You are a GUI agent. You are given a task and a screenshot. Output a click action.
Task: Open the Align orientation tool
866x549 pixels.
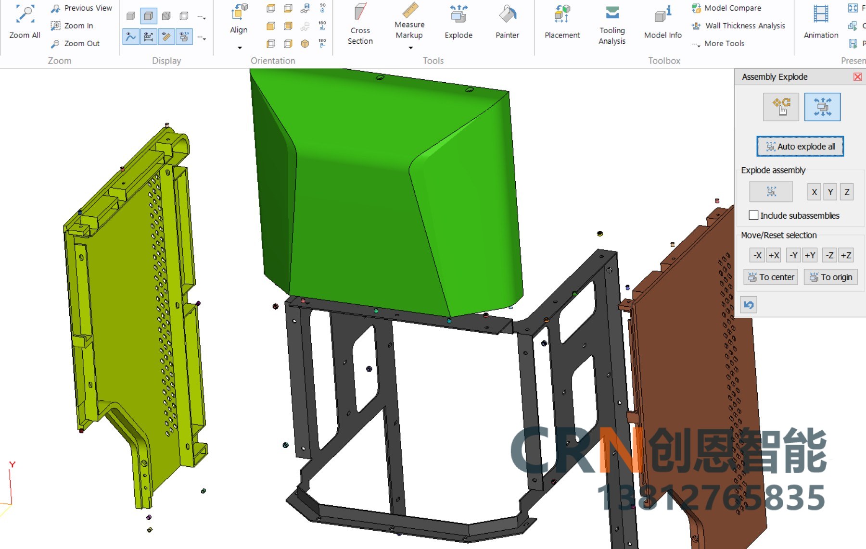coord(239,19)
